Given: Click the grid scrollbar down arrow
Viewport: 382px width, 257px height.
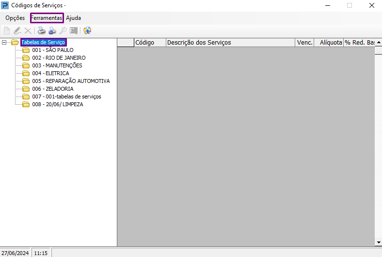Looking at the screenshot, I should [x=378, y=242].
